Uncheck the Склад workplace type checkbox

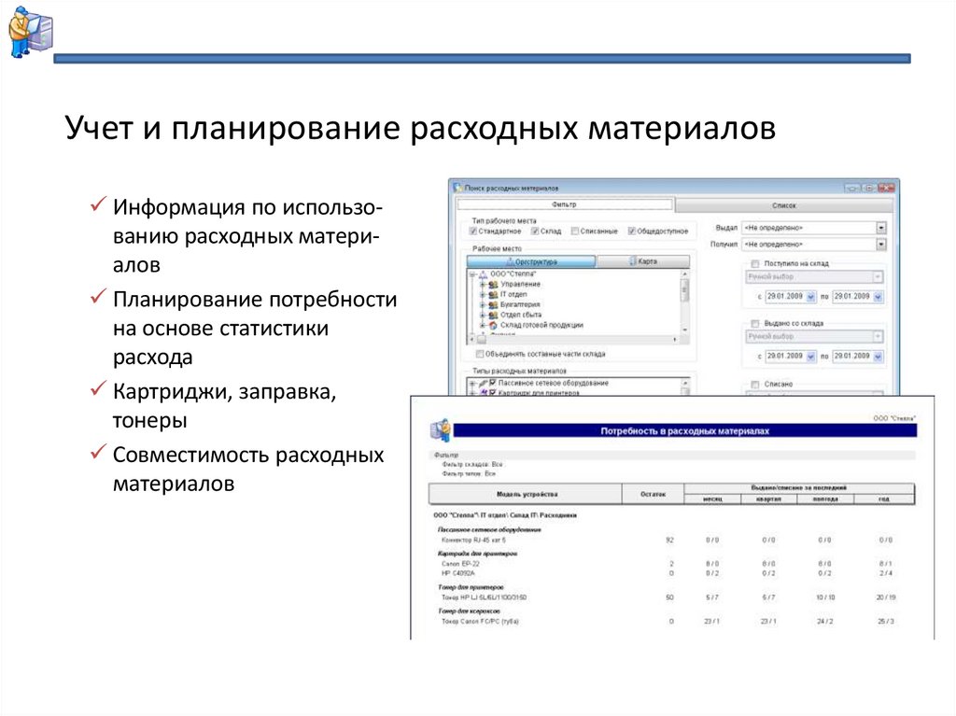pos(534,232)
